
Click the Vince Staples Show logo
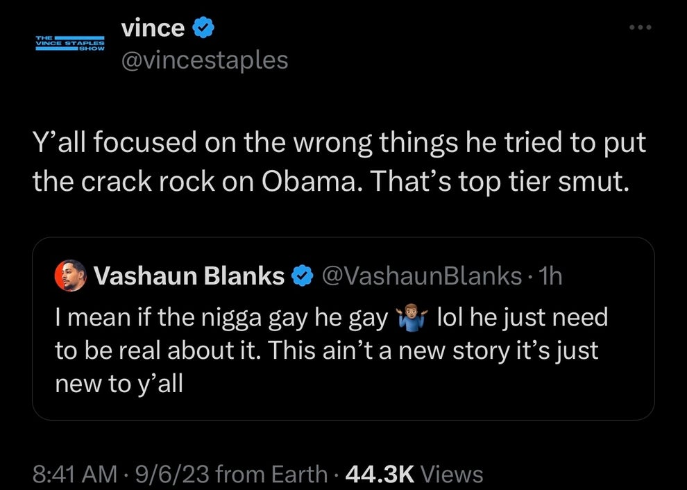69,42
